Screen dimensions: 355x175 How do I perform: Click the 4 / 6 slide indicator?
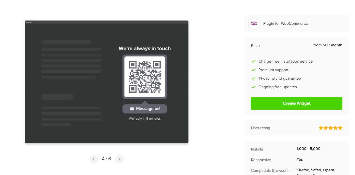106,158
